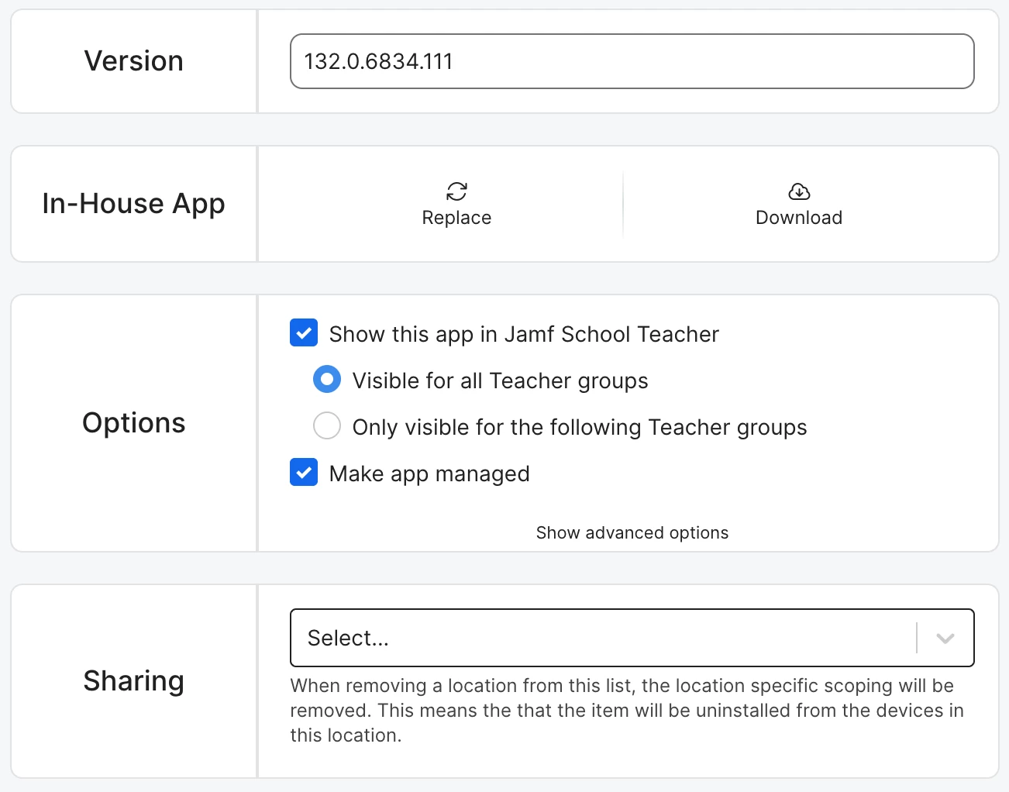Open the Sharing Select... combo box
This screenshot has height=792, width=1009.
tap(632, 638)
